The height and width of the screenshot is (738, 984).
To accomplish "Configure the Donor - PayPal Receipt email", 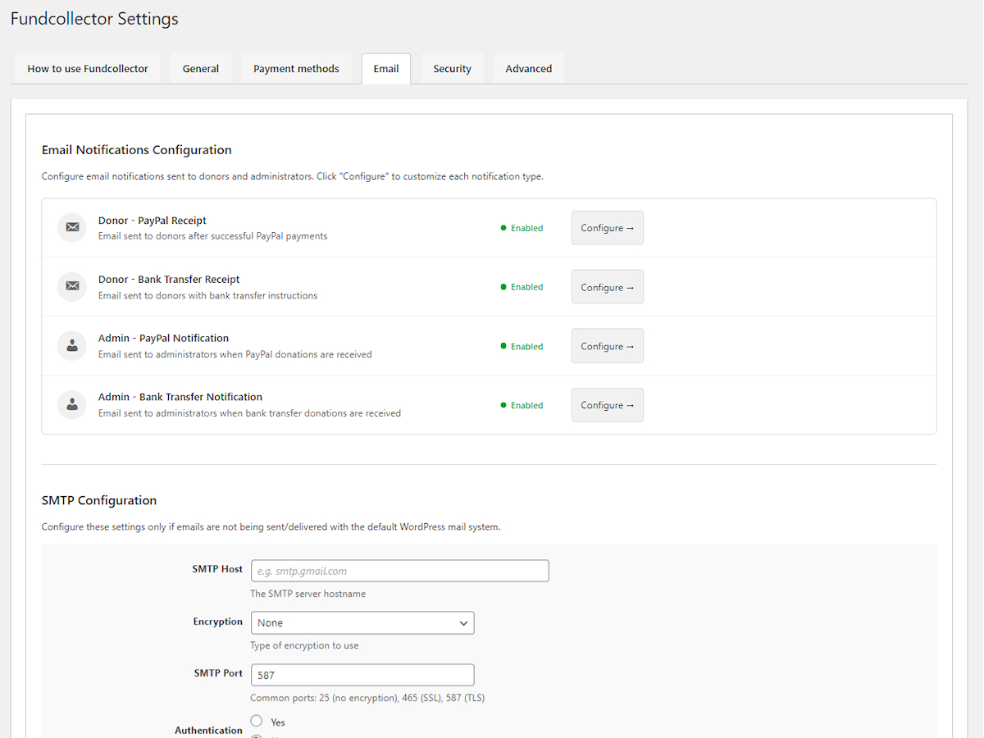I will point(607,228).
